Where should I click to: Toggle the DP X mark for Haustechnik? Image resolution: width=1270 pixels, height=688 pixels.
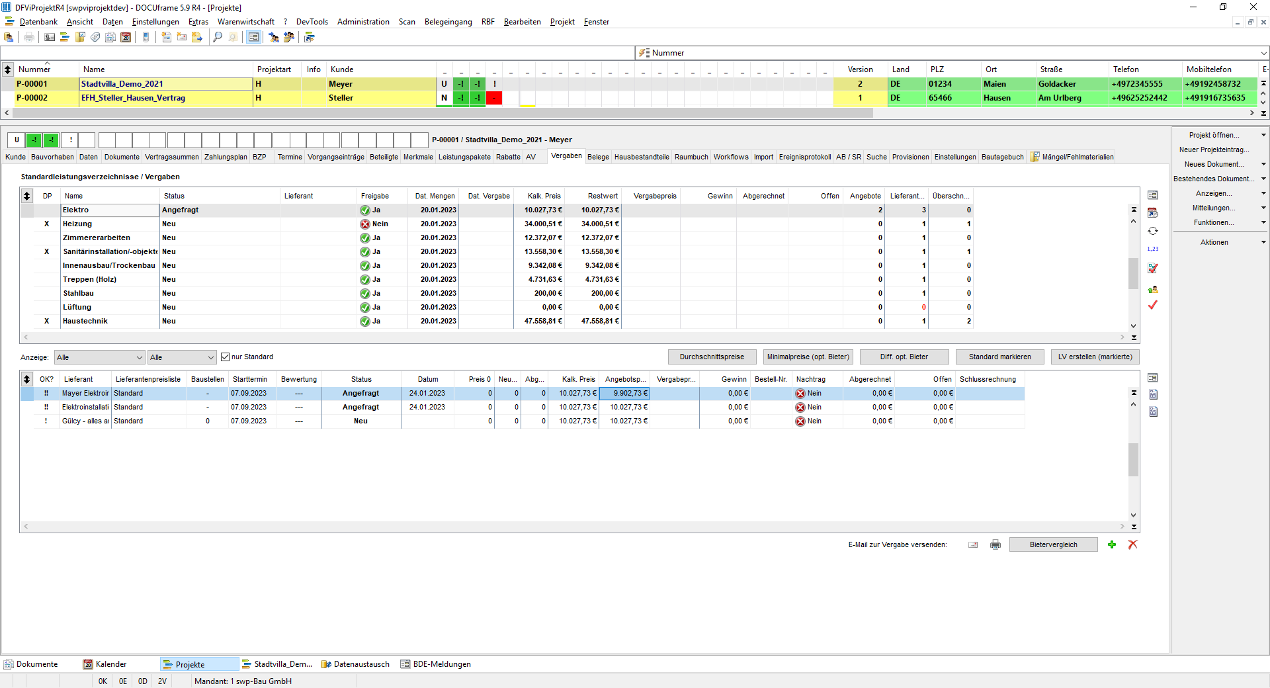pyautogui.click(x=46, y=321)
